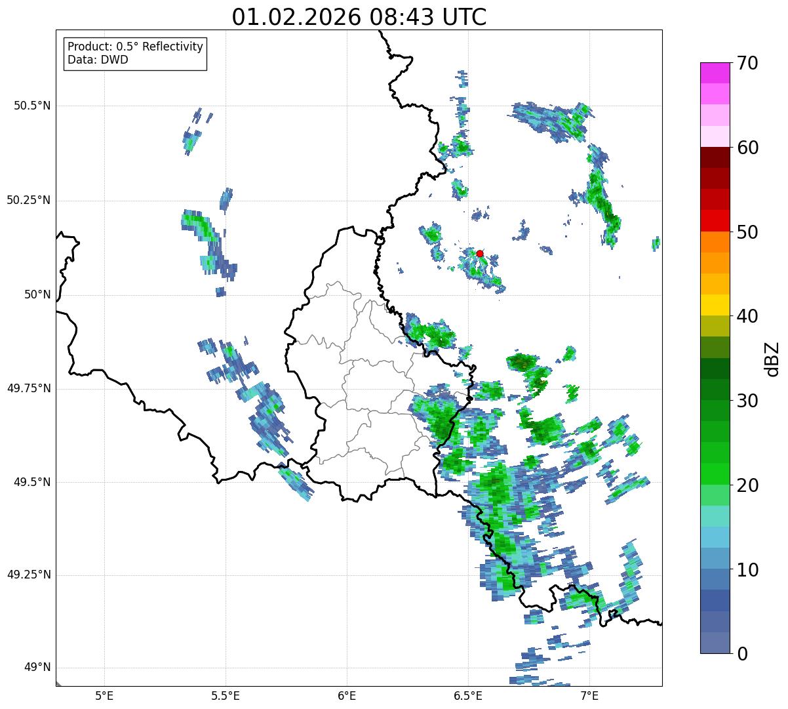The image size is (788, 709).
Task: Click the yellow 40 dBZ colorbar swatch
Action: [x=715, y=305]
